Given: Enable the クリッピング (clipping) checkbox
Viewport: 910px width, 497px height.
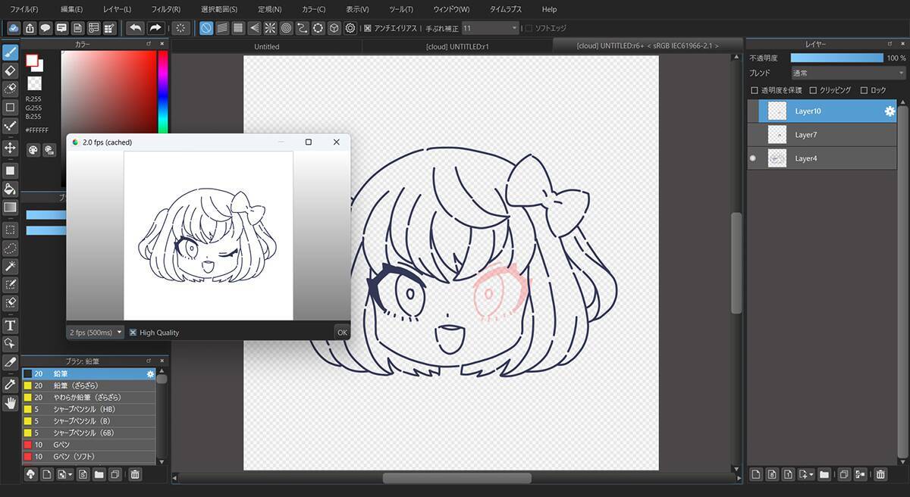Looking at the screenshot, I should (x=814, y=90).
